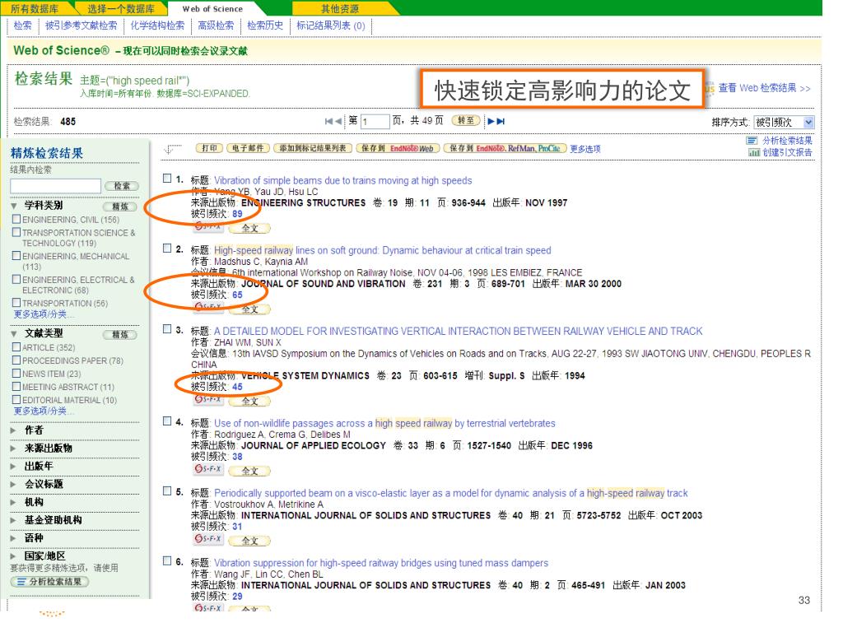This screenshot has width=843, height=632.
Task: Open 更多选项 link in toolbar
Action: coord(585,149)
